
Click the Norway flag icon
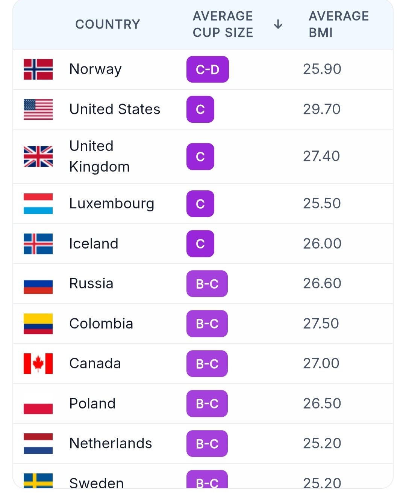(38, 69)
